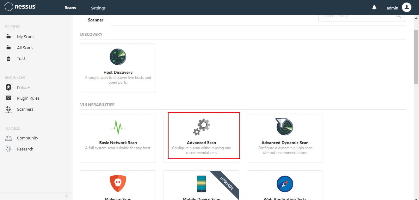Go to My Scans folder

pyautogui.click(x=26, y=37)
